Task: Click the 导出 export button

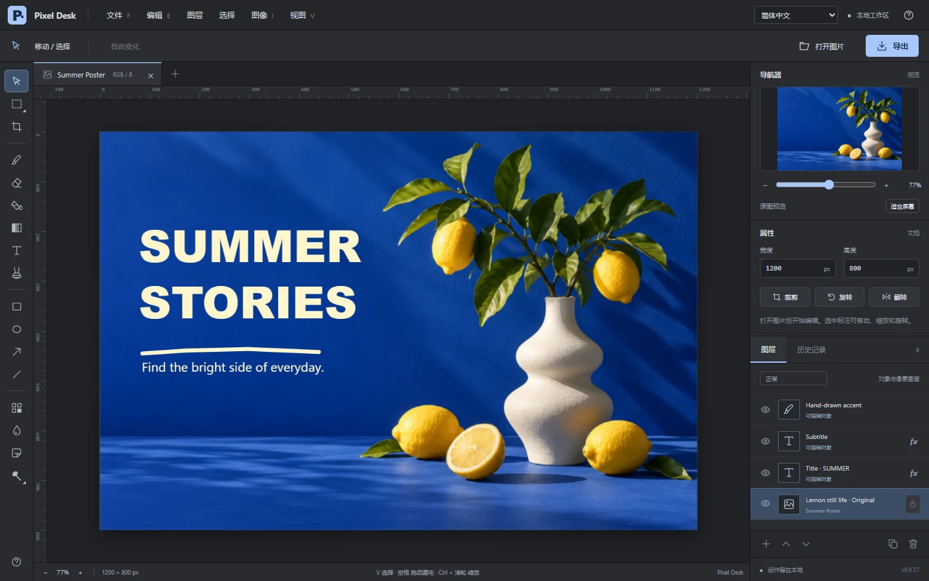Action: [892, 46]
